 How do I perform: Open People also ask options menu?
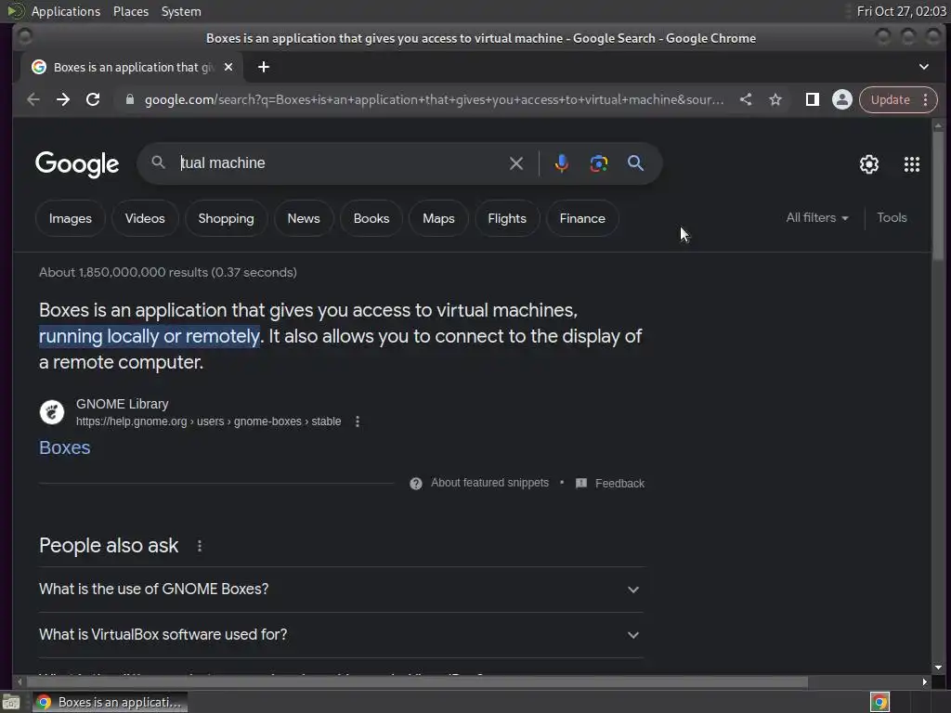(200, 546)
